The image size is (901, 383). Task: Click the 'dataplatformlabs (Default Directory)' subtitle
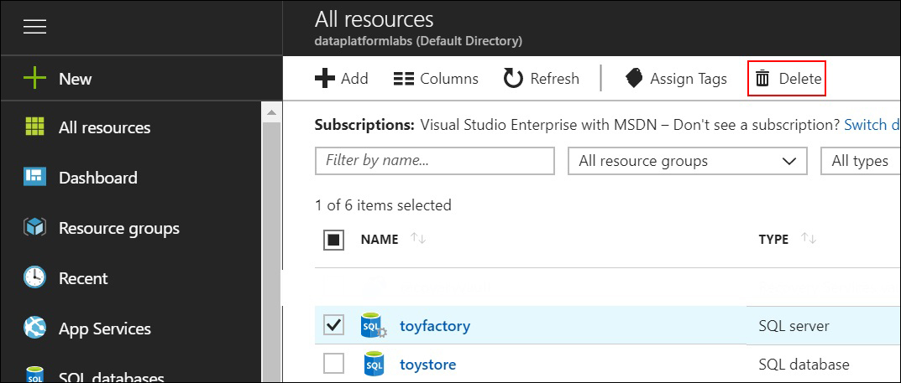coord(418,41)
